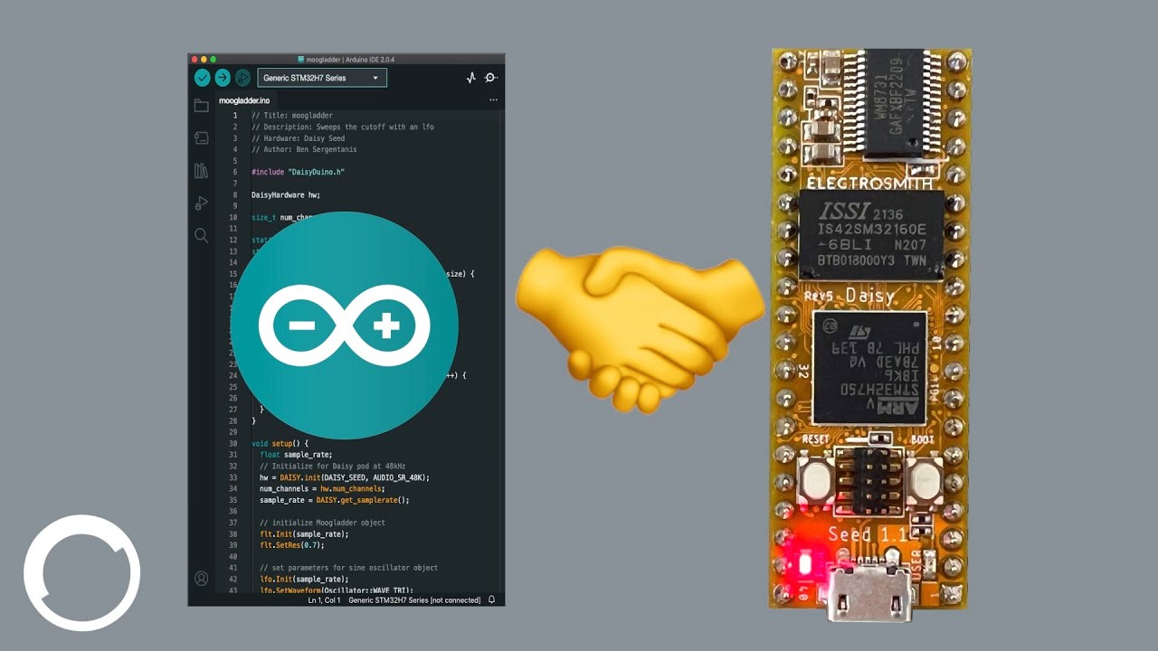Click the '// Description: Sweeps the cutoff' line

(x=343, y=127)
